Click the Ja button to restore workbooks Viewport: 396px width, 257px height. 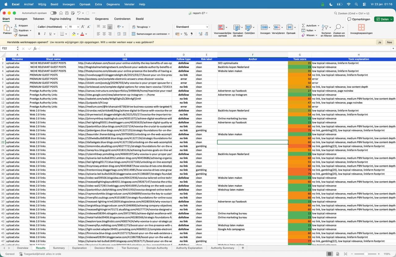click(380, 42)
